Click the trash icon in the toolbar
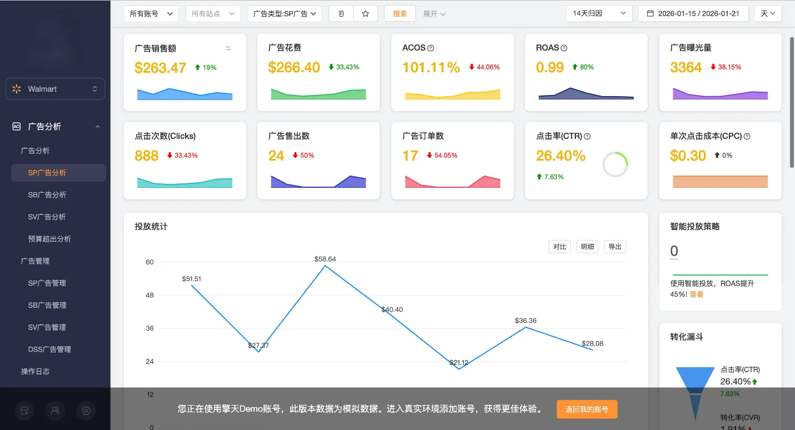Viewport: 795px width, 430px height. [341, 13]
